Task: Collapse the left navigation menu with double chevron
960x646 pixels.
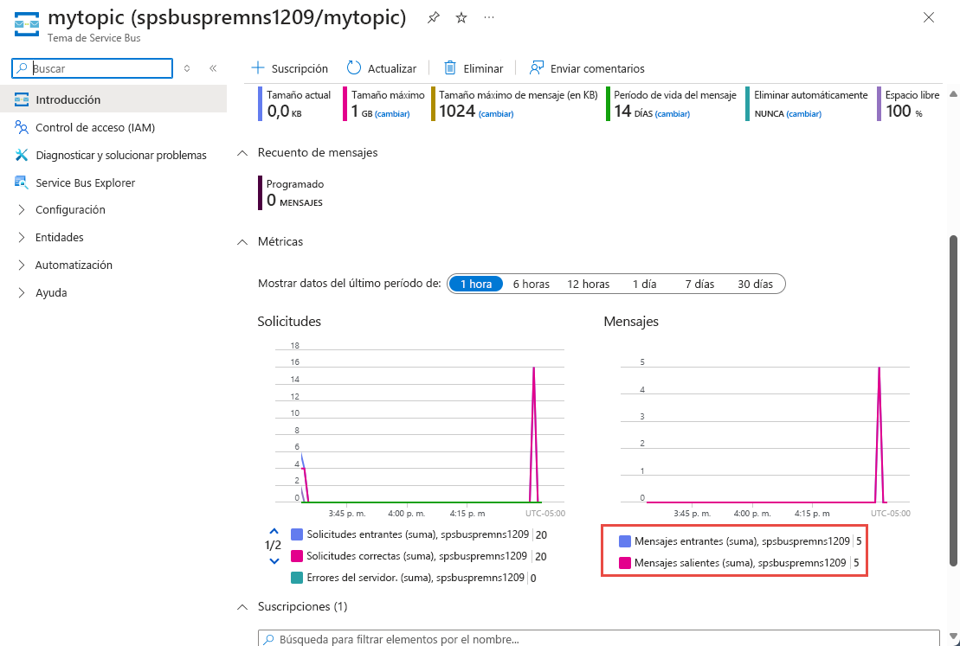Action: tap(213, 68)
